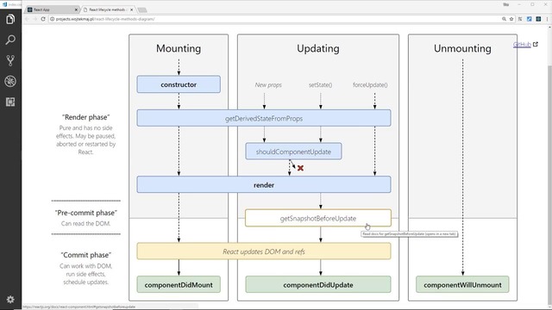Open docs for getSnapshotBeforeUpdate

tap(318, 218)
